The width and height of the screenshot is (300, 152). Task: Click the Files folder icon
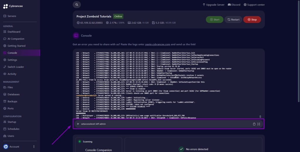5,87
